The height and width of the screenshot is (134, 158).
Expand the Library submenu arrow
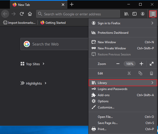[x=152, y=83]
